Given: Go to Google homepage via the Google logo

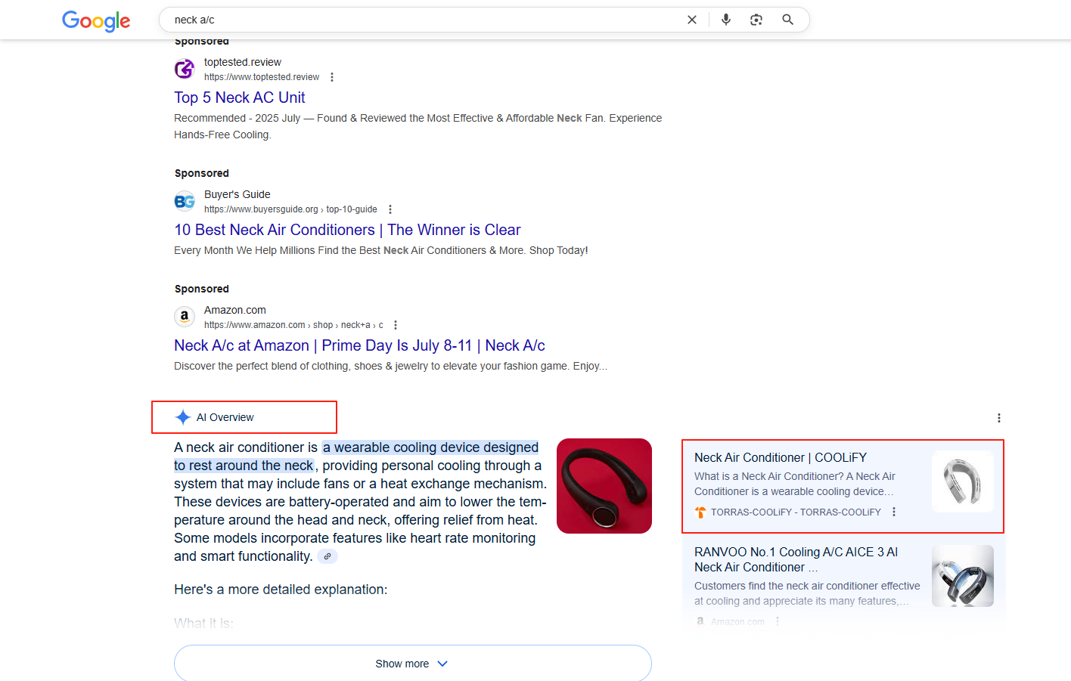Looking at the screenshot, I should (96, 21).
